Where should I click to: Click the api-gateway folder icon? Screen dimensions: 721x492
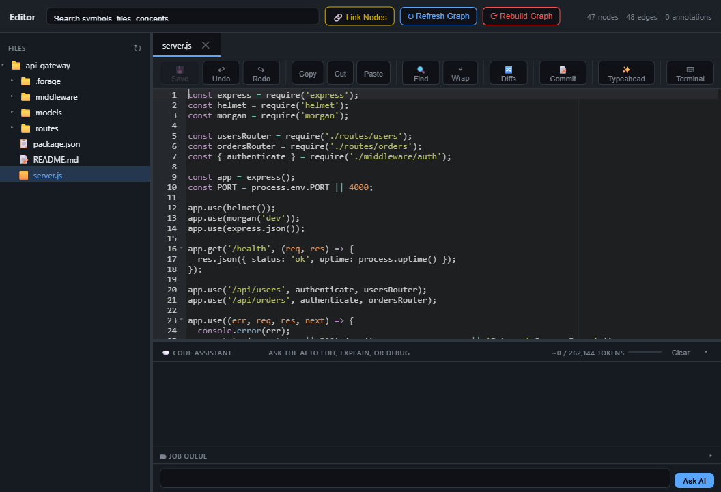16,66
